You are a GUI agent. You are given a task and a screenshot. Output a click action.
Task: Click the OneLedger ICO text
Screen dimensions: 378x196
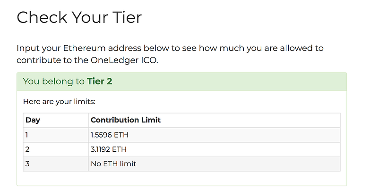click(x=124, y=60)
